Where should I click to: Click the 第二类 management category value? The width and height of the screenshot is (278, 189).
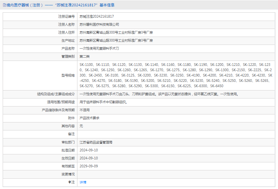84,56
